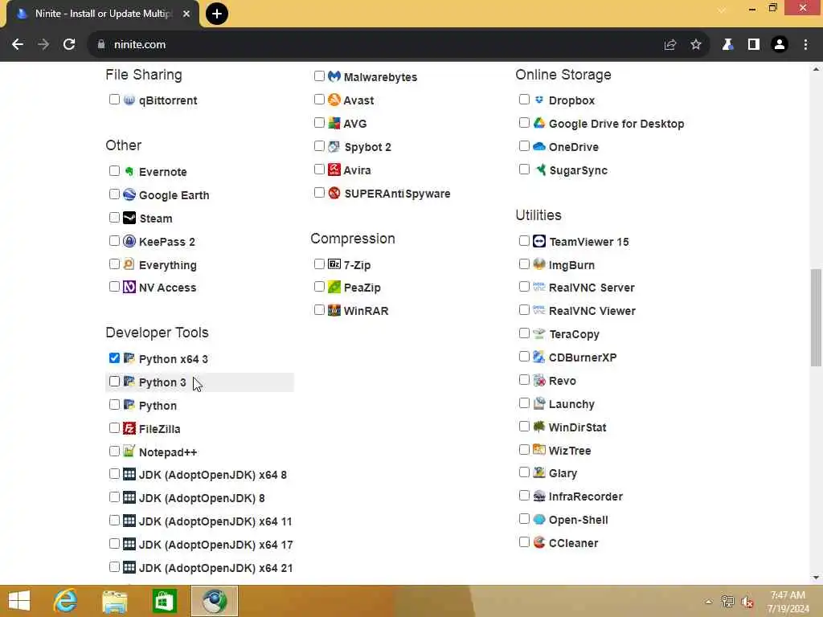Viewport: 823px width, 617px height.
Task: Click the TeamViewer 15 icon
Action: click(539, 241)
